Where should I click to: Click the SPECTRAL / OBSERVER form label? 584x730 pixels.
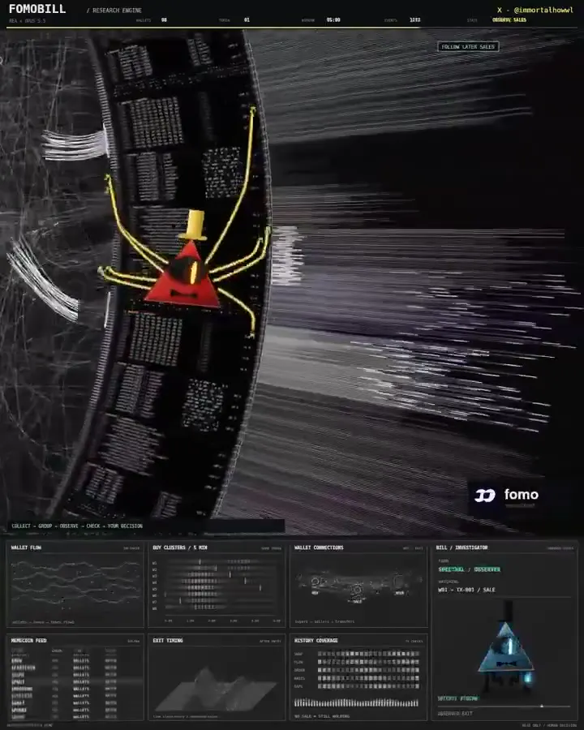click(469, 569)
